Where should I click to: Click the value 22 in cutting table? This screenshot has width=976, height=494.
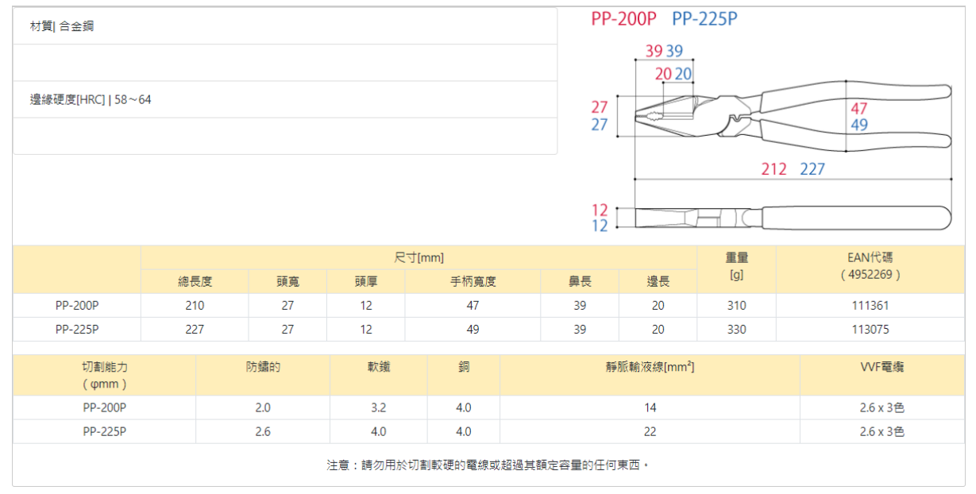tap(650, 431)
